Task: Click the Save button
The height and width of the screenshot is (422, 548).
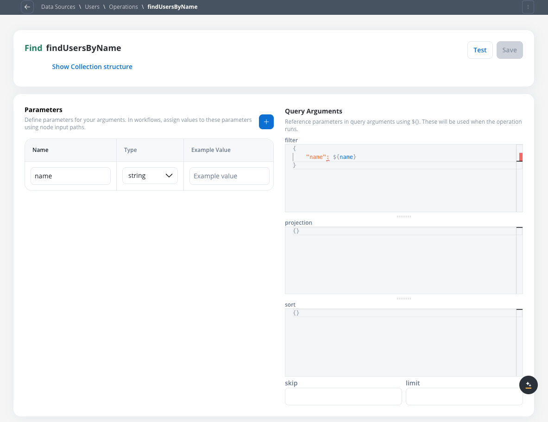Action: click(509, 50)
